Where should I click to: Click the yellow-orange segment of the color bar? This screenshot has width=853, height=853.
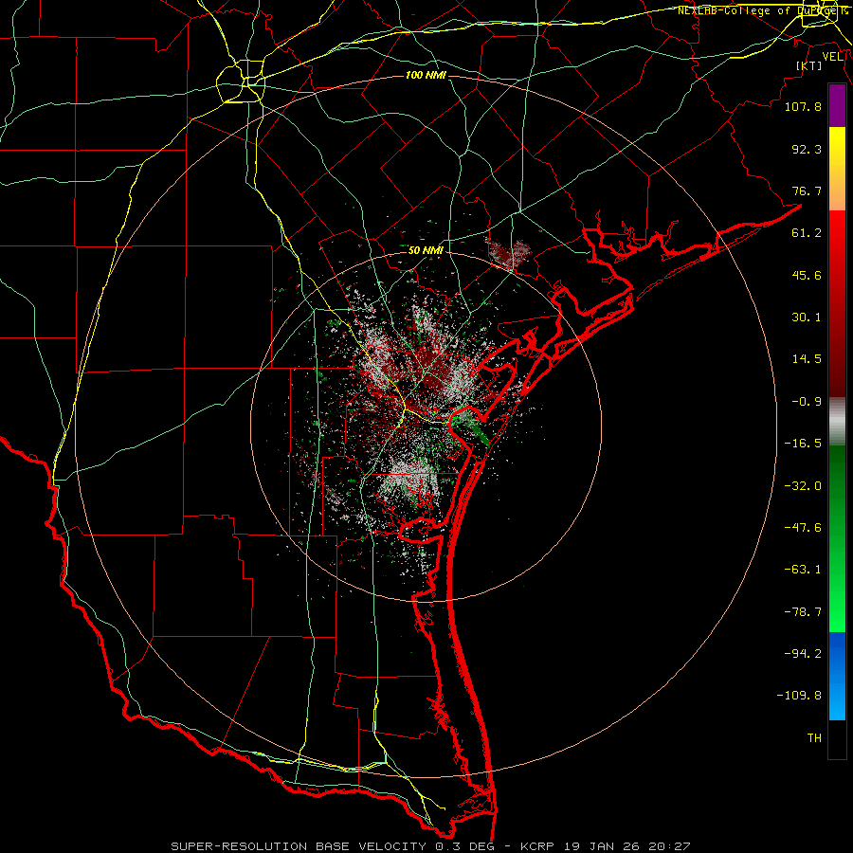click(x=837, y=169)
